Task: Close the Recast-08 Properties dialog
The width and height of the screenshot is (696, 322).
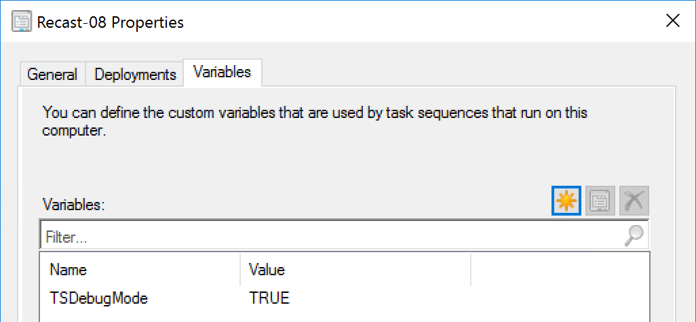Action: pos(672,21)
